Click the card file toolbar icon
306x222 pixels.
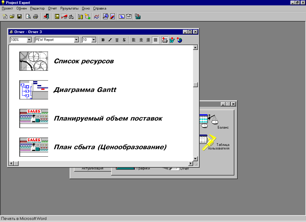pyautogui.click(x=129, y=17)
